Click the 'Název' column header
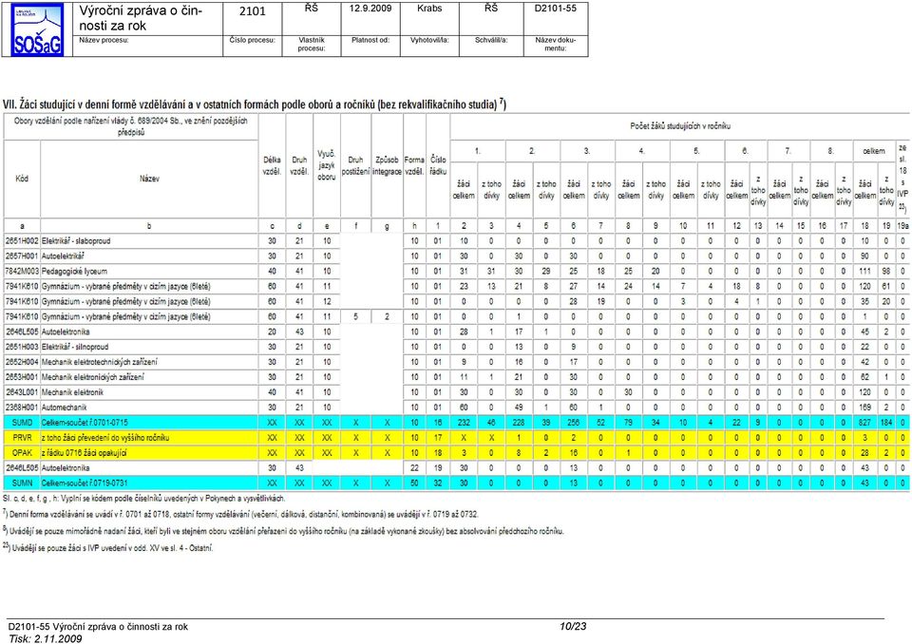The height and width of the screenshot is (644, 912). tap(149, 179)
